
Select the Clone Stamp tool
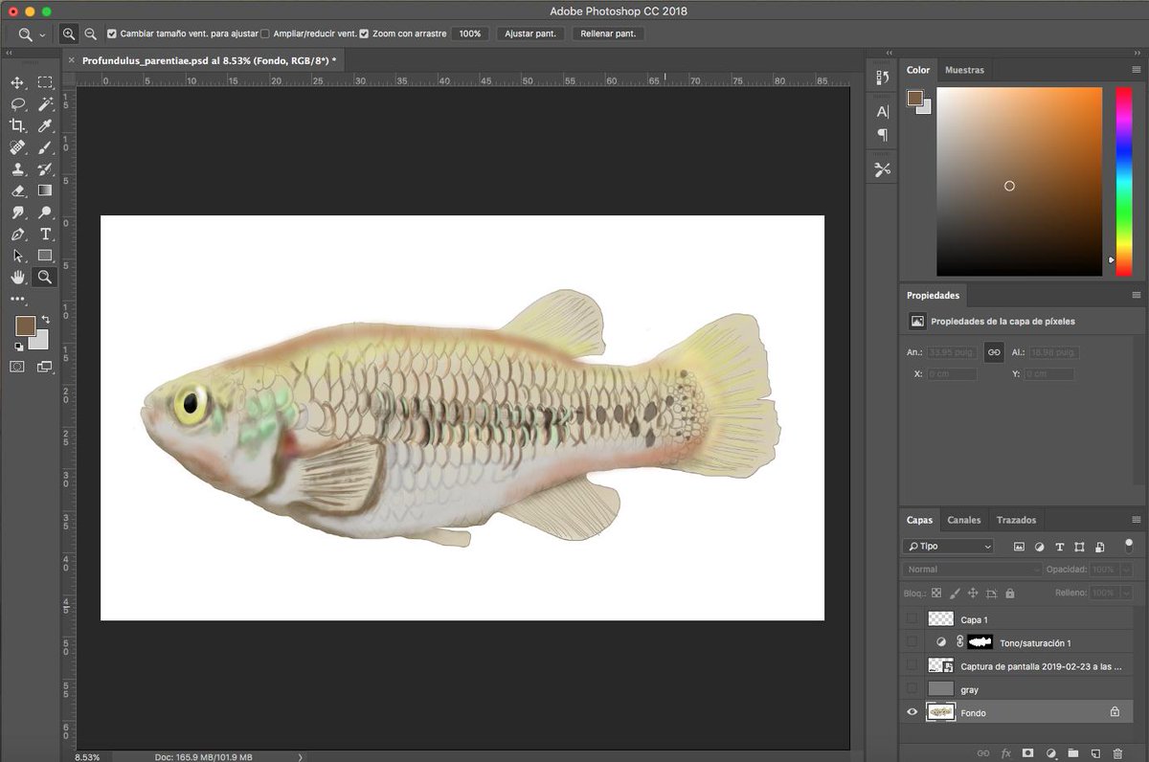click(x=17, y=169)
